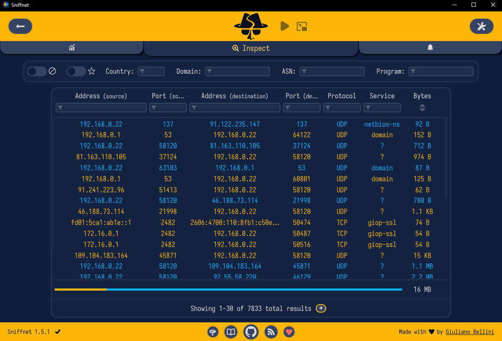This screenshot has width=502, height=341.
Task: Open the notifications bell tab
Action: (430, 48)
